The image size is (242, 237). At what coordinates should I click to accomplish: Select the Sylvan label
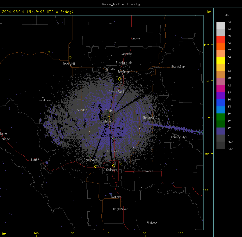(x=109, y=69)
